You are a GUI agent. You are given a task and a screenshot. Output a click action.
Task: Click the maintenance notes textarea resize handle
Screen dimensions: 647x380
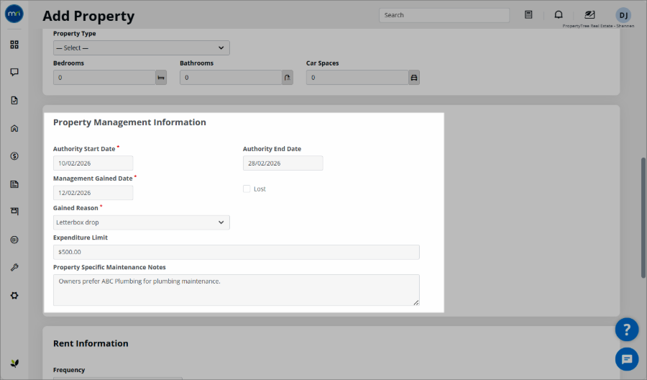[416, 303]
